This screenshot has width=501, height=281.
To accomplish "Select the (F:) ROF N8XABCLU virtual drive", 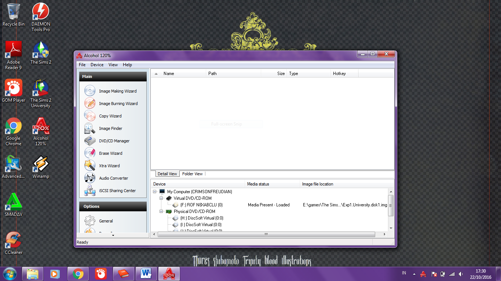I will (x=201, y=205).
